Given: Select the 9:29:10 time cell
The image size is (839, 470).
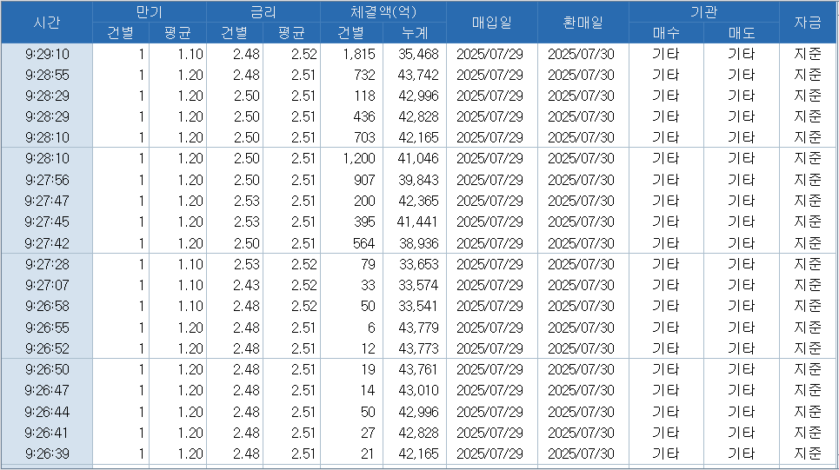Looking at the screenshot, I should pos(47,54).
